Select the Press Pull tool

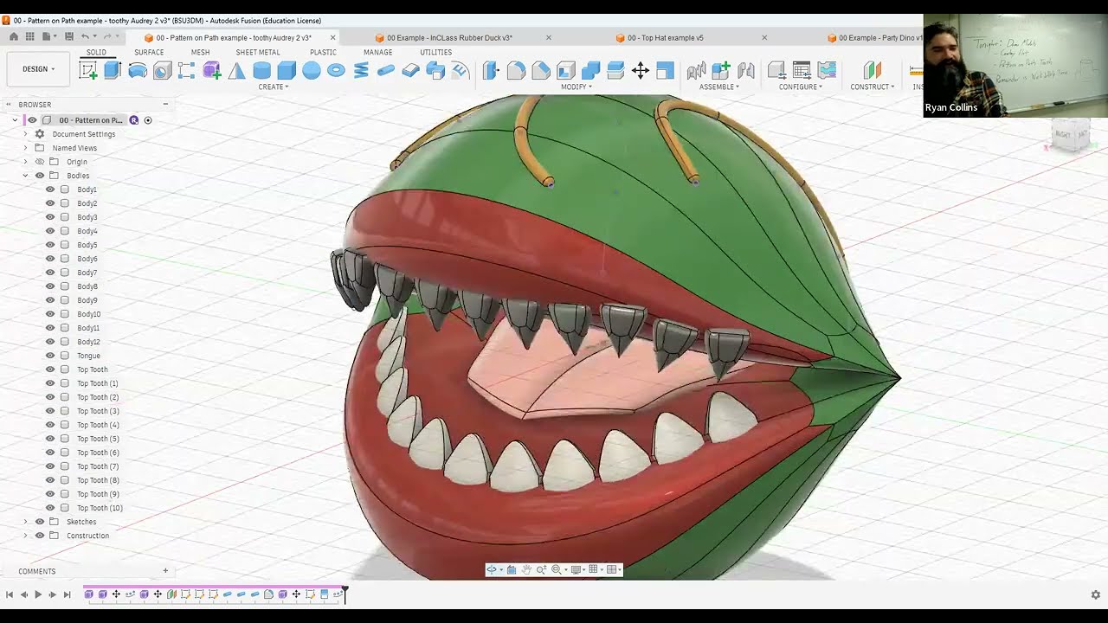pos(491,71)
